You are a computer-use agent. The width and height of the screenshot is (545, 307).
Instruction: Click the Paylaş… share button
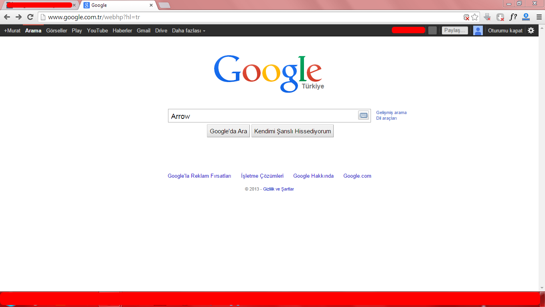(x=455, y=30)
